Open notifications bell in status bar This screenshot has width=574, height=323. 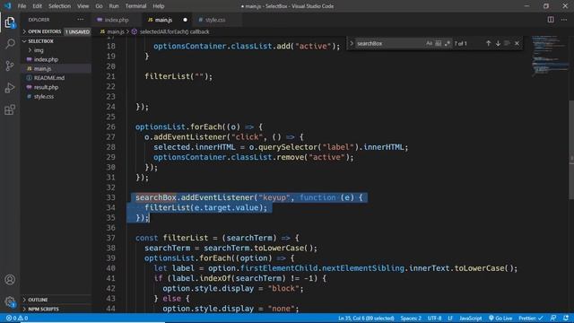pyautogui.click(x=566, y=318)
